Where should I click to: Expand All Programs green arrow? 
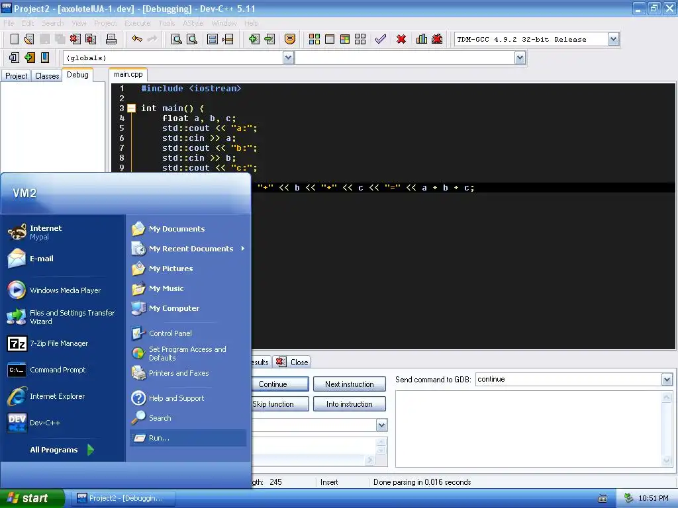(x=90, y=450)
